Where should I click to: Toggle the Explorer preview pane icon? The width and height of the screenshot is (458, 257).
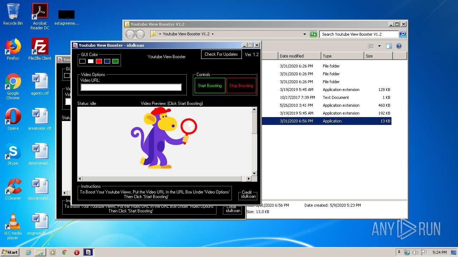pyautogui.click(x=389, y=46)
